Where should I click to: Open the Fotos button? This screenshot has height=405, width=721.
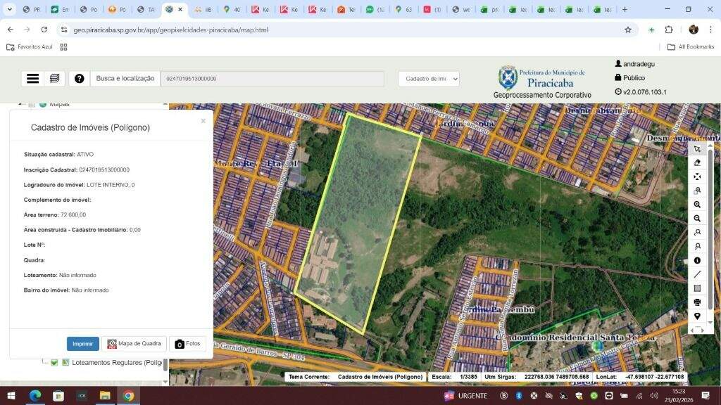(187, 343)
